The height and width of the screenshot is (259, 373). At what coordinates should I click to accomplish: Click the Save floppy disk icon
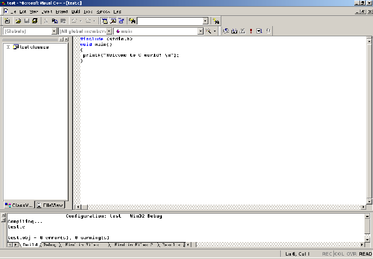click(27, 21)
